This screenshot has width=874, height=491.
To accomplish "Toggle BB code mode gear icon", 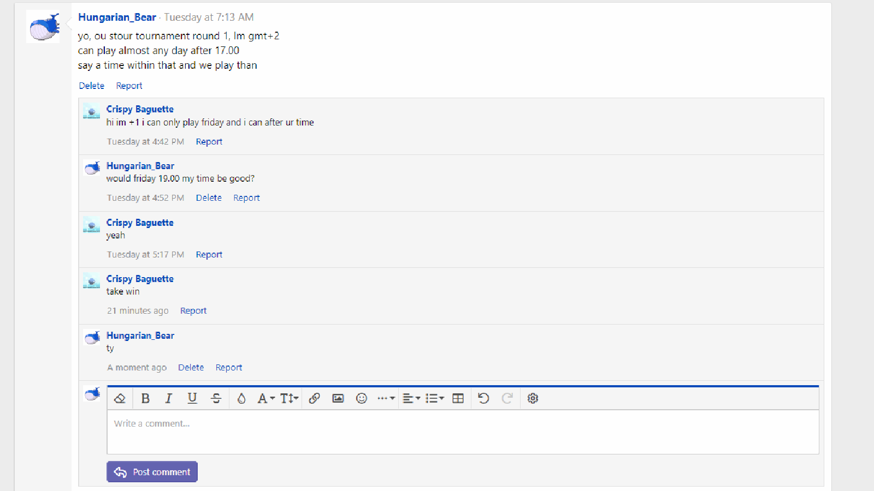I will pyautogui.click(x=533, y=398).
